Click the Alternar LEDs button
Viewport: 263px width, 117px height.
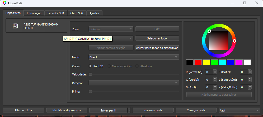[x=23, y=110]
